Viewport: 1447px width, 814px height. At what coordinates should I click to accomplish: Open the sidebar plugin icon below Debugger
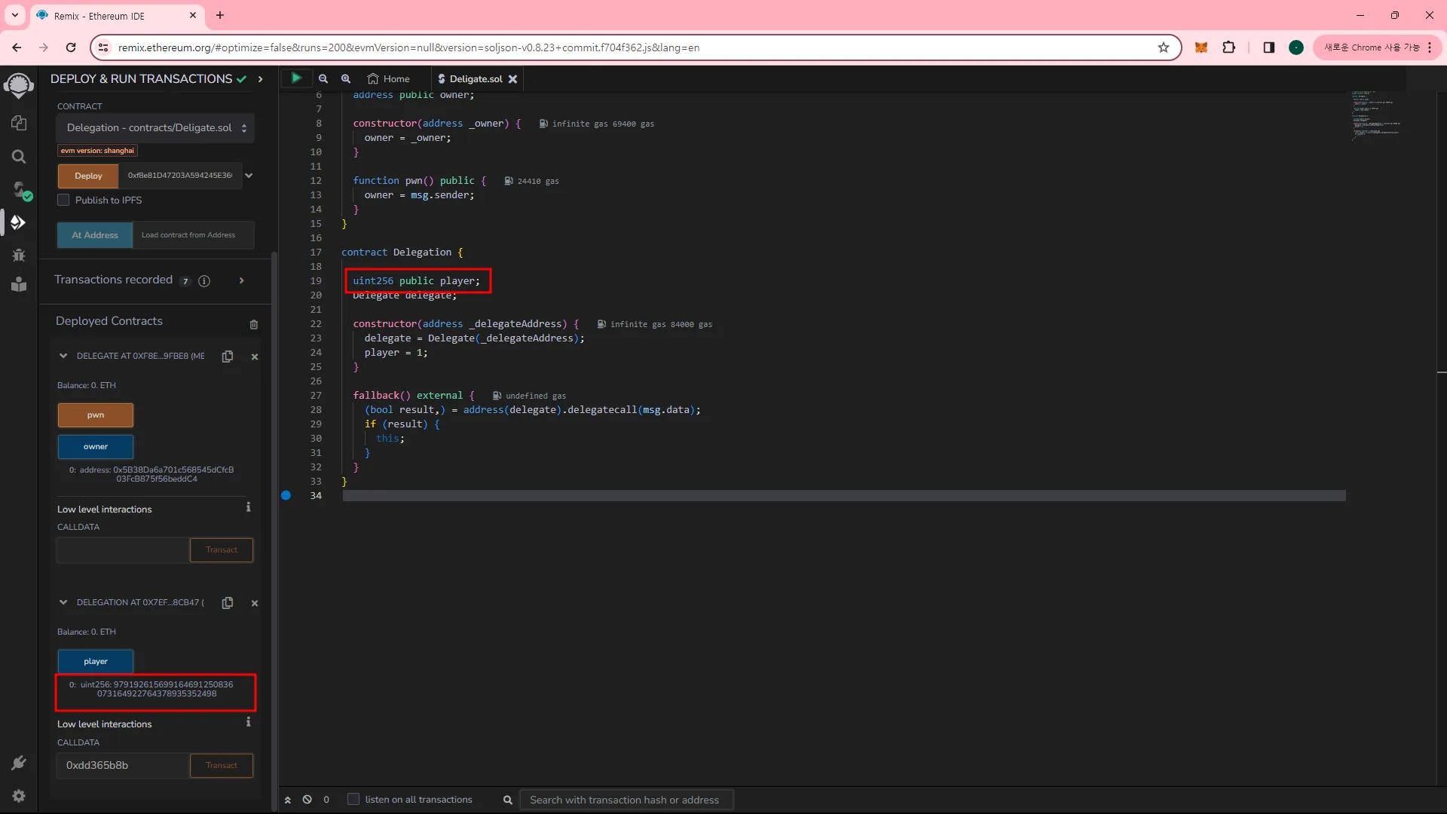click(19, 284)
